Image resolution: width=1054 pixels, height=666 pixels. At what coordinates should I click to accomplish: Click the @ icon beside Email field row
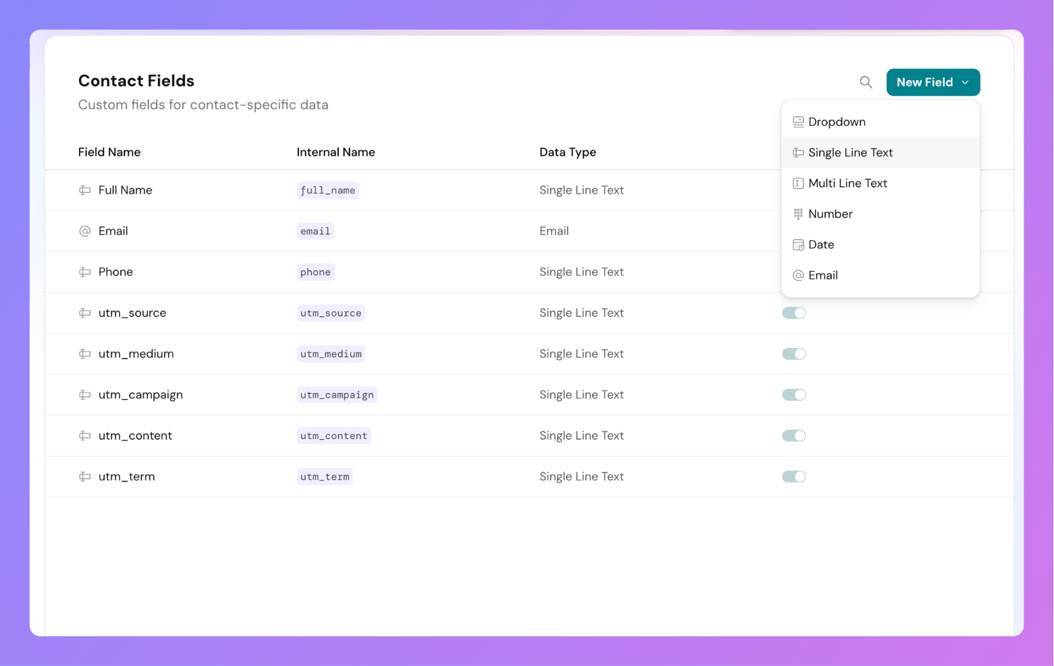tap(85, 231)
